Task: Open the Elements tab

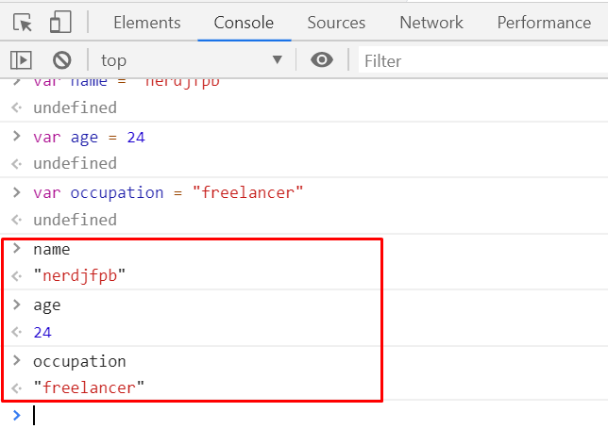Action: click(x=147, y=23)
